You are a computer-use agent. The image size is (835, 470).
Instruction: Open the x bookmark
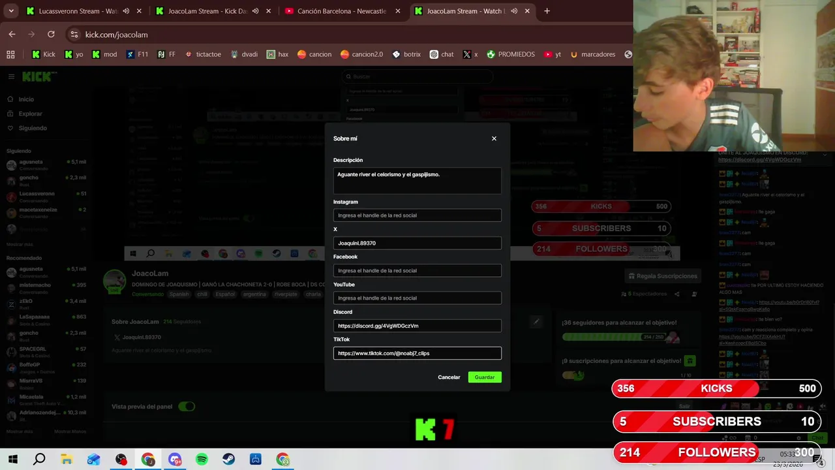pos(470,54)
